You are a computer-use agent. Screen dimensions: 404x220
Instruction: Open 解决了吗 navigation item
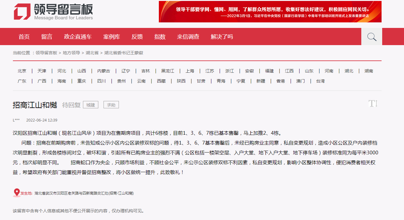click(222, 37)
